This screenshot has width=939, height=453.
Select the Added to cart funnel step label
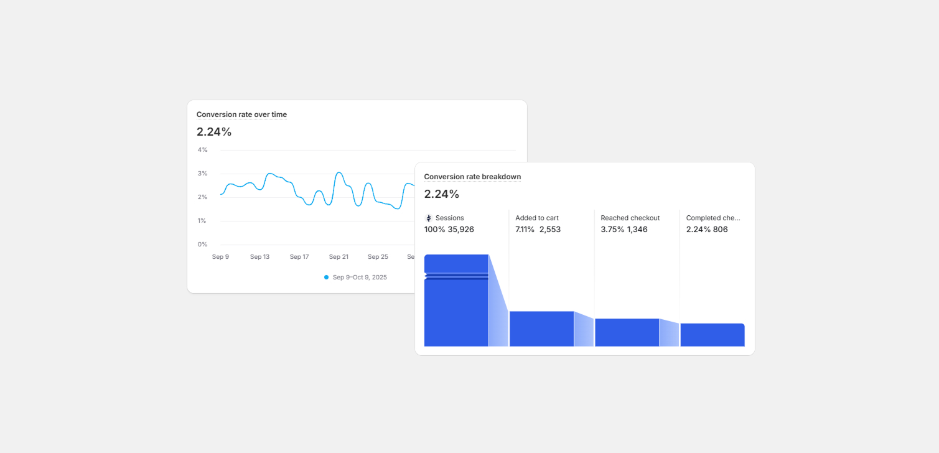(x=536, y=218)
